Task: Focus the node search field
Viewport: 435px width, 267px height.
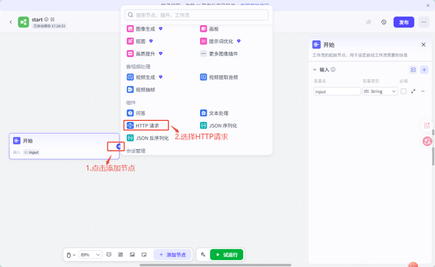Action: (196, 15)
